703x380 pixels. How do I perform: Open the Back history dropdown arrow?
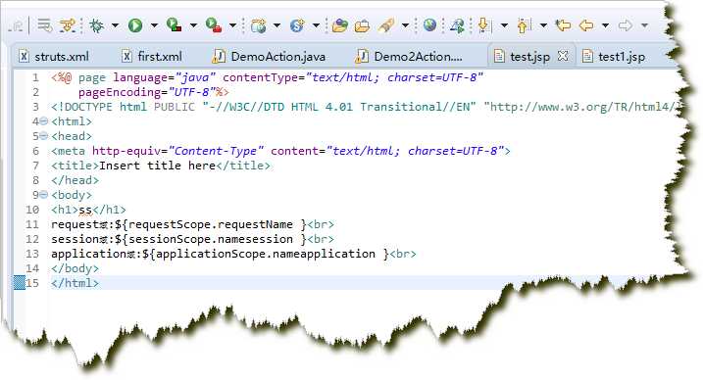605,25
